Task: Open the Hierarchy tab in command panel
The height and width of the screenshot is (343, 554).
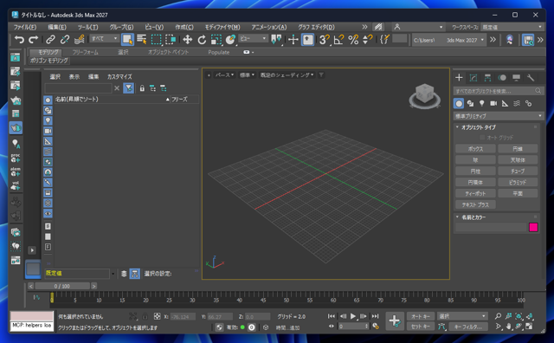Action: tap(487, 78)
